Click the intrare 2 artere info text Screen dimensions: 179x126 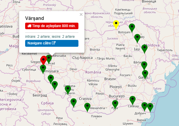(50, 37)
